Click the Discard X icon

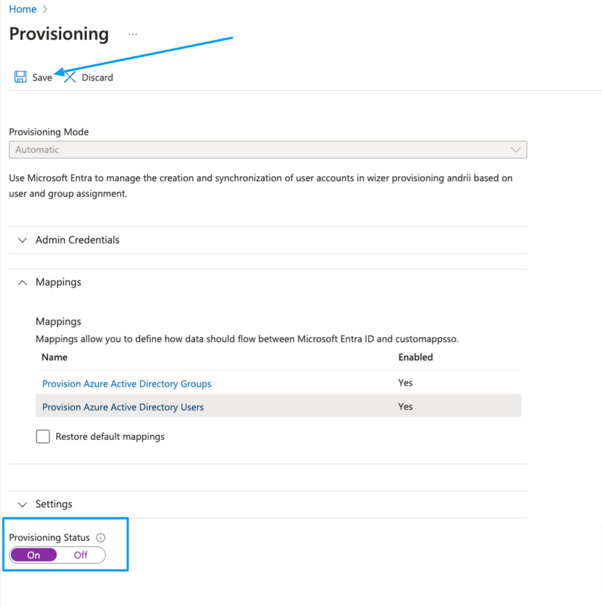coord(69,77)
